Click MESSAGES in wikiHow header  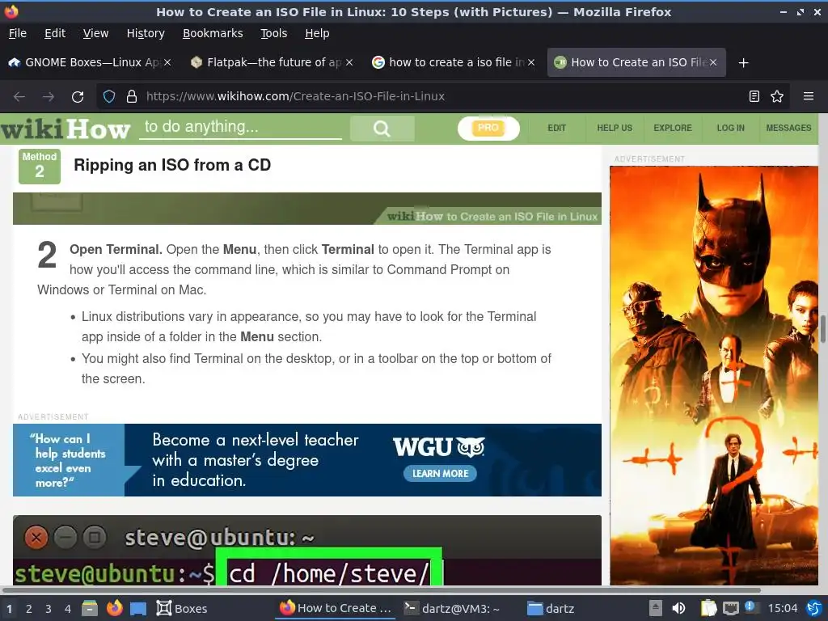click(788, 129)
